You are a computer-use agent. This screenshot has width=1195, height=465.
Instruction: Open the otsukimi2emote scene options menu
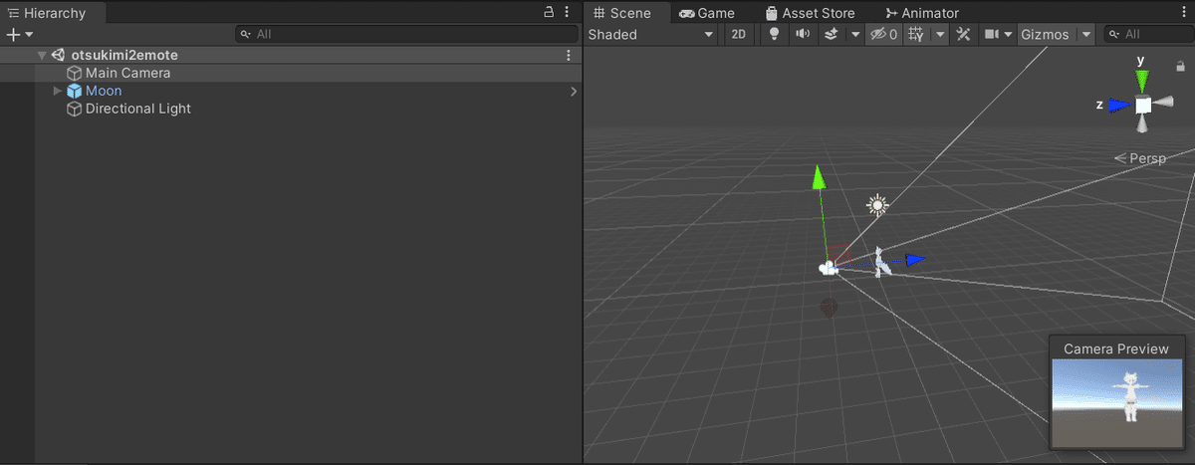click(x=569, y=56)
